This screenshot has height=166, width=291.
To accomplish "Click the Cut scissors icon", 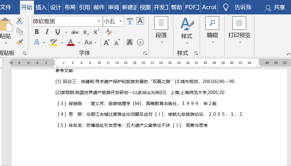I will (19, 21).
